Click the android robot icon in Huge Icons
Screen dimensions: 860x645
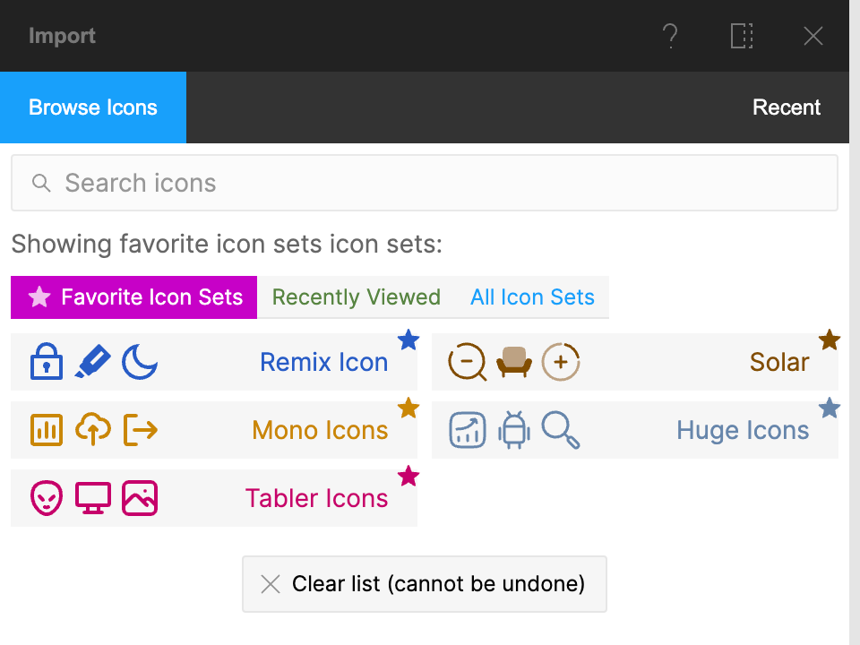[513, 430]
